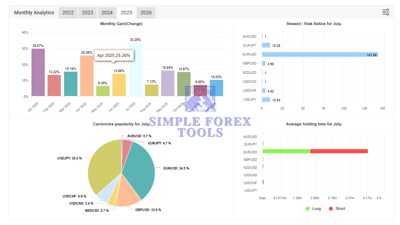This screenshot has width=400, height=225.
Task: Click the green EURUSD long holding bar
Action: coord(286,152)
